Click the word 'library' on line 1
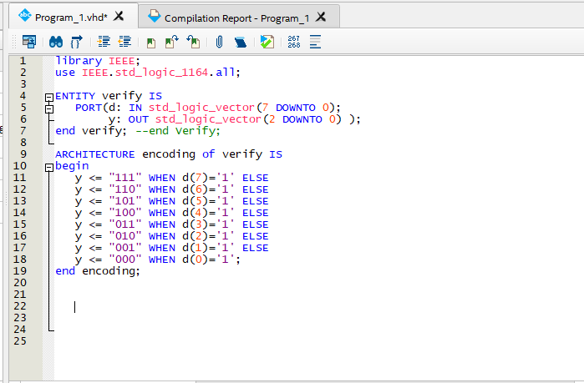Image resolution: width=584 pixels, height=383 pixels. pyautogui.click(x=79, y=61)
